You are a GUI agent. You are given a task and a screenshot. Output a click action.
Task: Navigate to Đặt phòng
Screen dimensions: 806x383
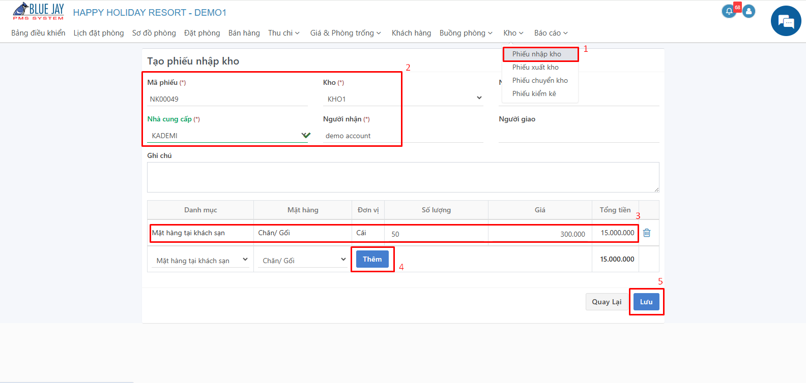tap(202, 33)
